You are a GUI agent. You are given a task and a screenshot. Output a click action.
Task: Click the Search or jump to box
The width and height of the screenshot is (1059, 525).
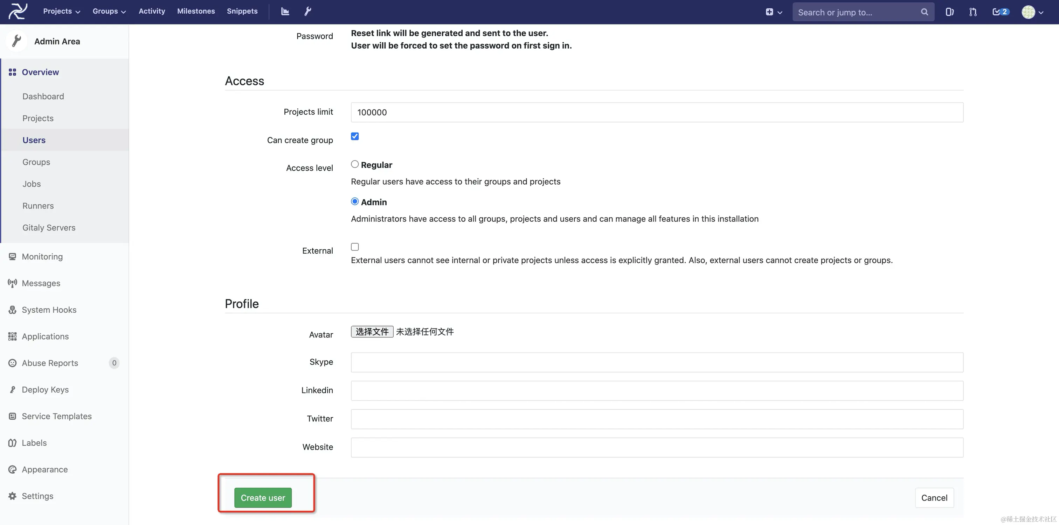(863, 12)
